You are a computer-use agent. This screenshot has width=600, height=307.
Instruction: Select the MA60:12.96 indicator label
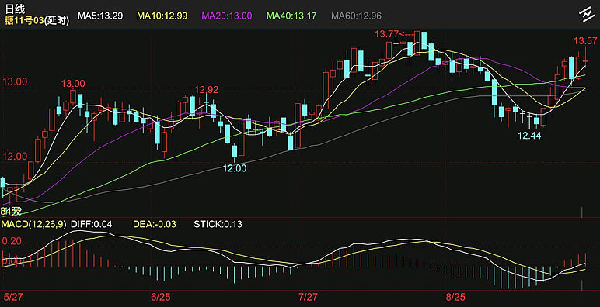pyautogui.click(x=356, y=16)
